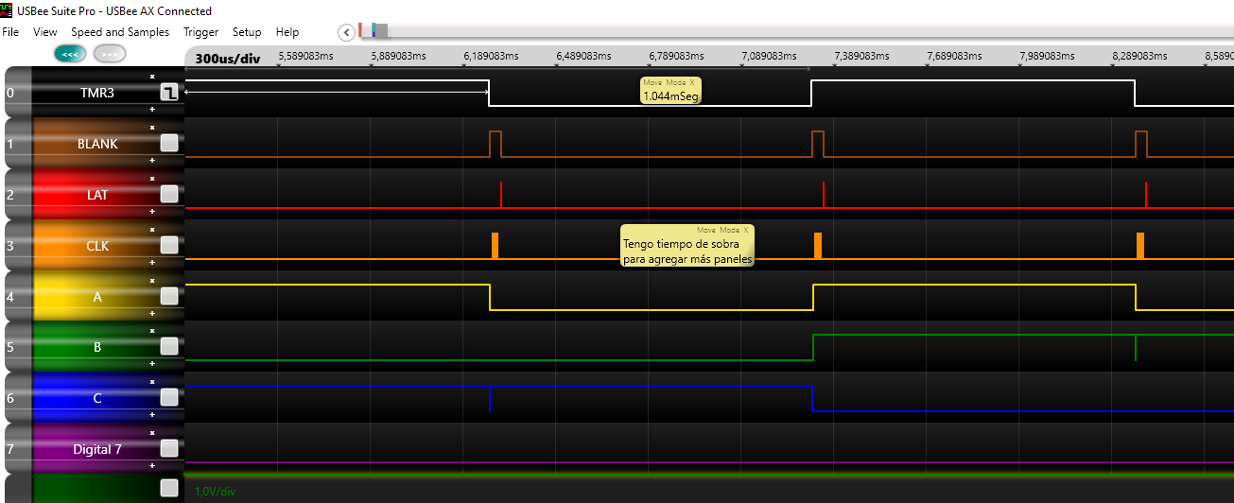
Task: Open the Speed and Samples menu
Action: pyautogui.click(x=120, y=32)
